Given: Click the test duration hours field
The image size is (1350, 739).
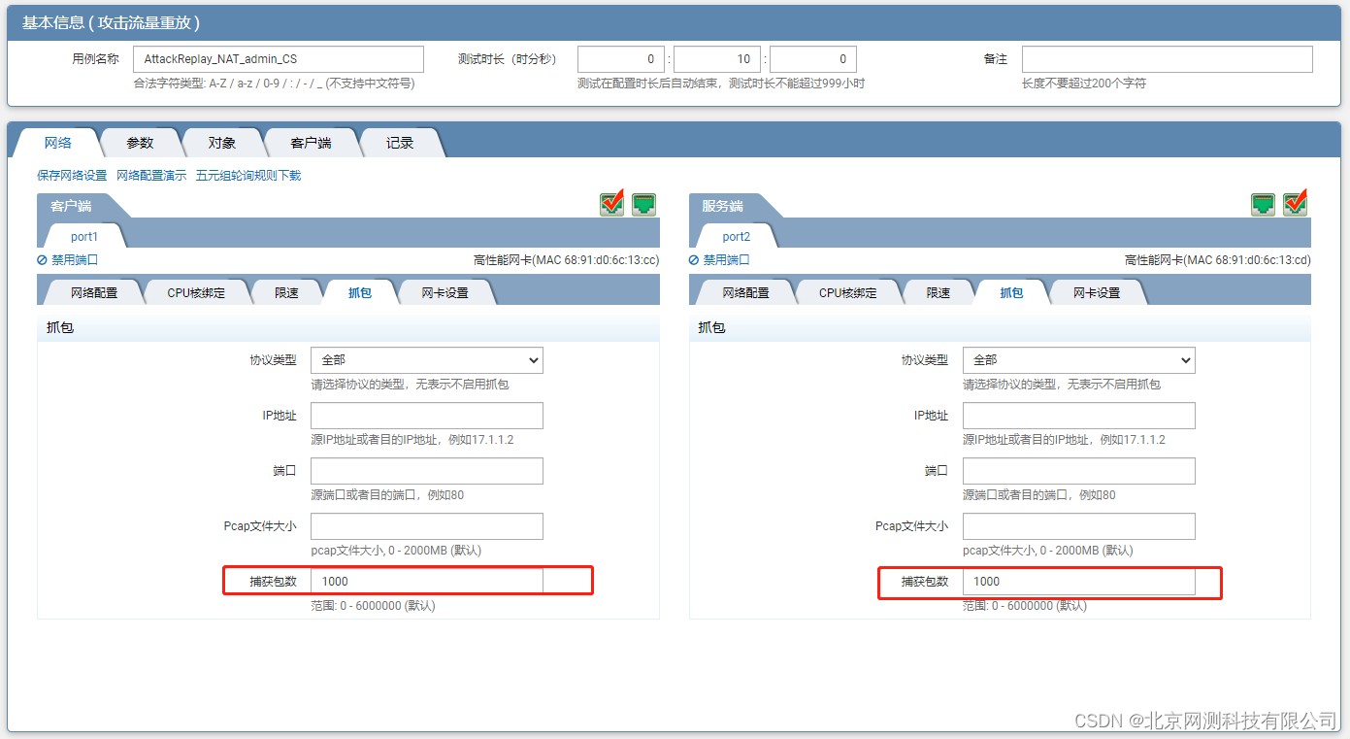Looking at the screenshot, I should pos(621,59).
